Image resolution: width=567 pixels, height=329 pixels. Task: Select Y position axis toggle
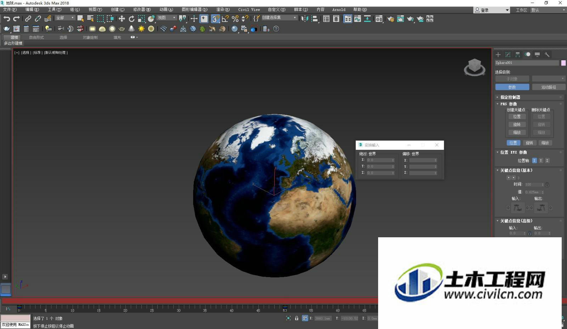pos(541,160)
